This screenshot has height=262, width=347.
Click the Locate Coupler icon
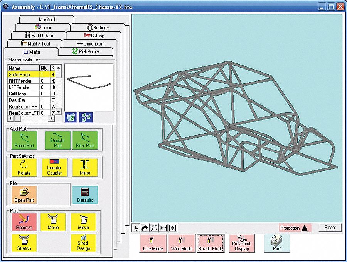click(x=54, y=167)
